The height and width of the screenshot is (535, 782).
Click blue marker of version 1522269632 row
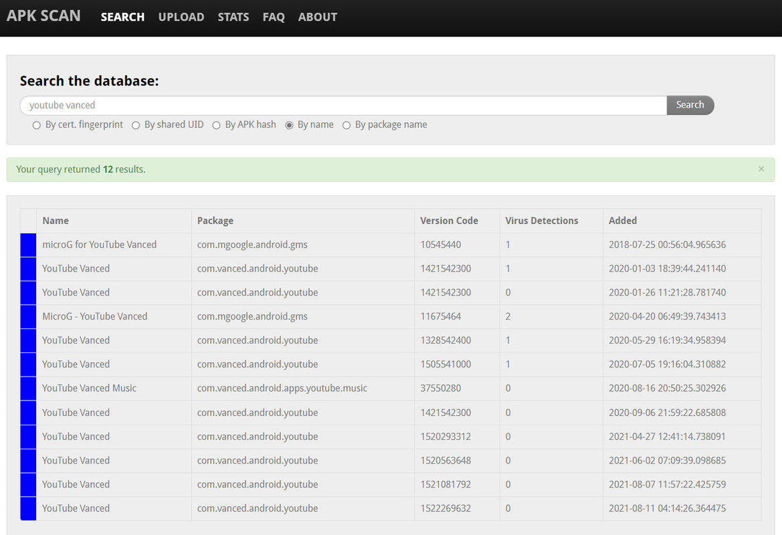(x=28, y=508)
